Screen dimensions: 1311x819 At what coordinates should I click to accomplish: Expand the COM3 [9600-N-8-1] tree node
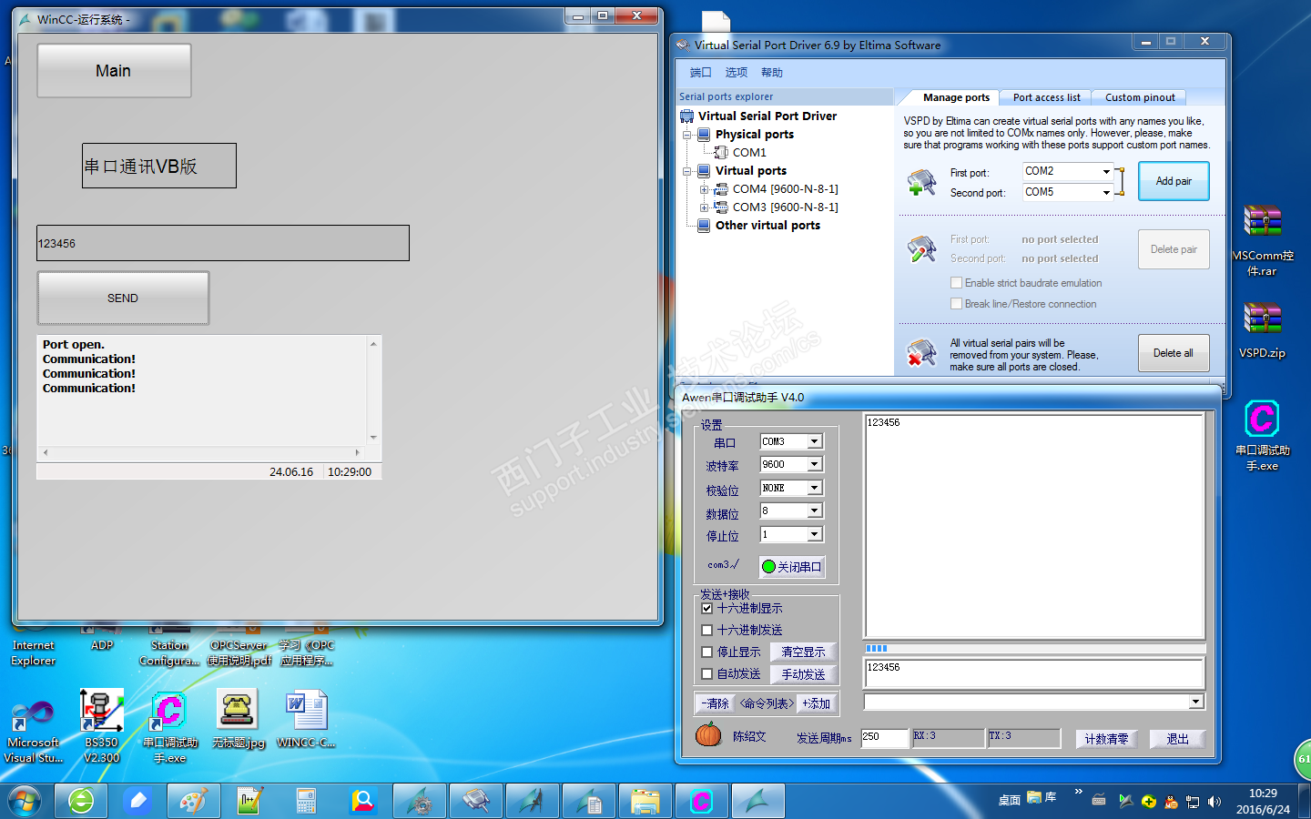[704, 207]
